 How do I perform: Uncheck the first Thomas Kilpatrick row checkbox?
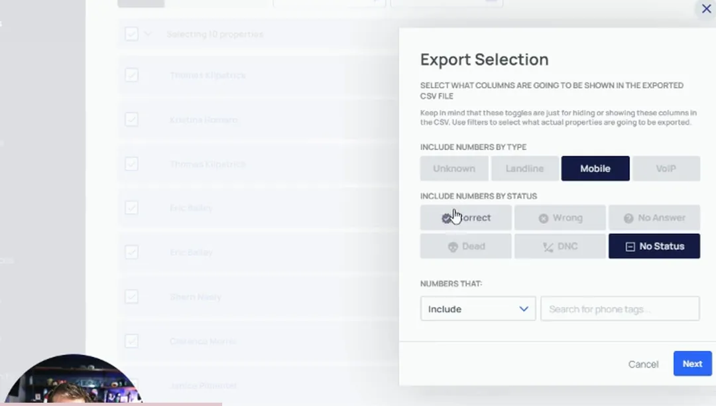coord(131,75)
